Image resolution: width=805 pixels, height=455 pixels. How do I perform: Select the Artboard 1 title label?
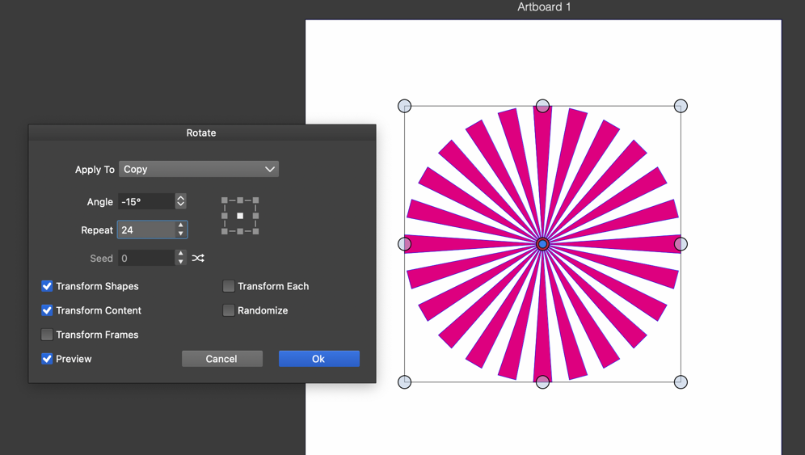(544, 7)
